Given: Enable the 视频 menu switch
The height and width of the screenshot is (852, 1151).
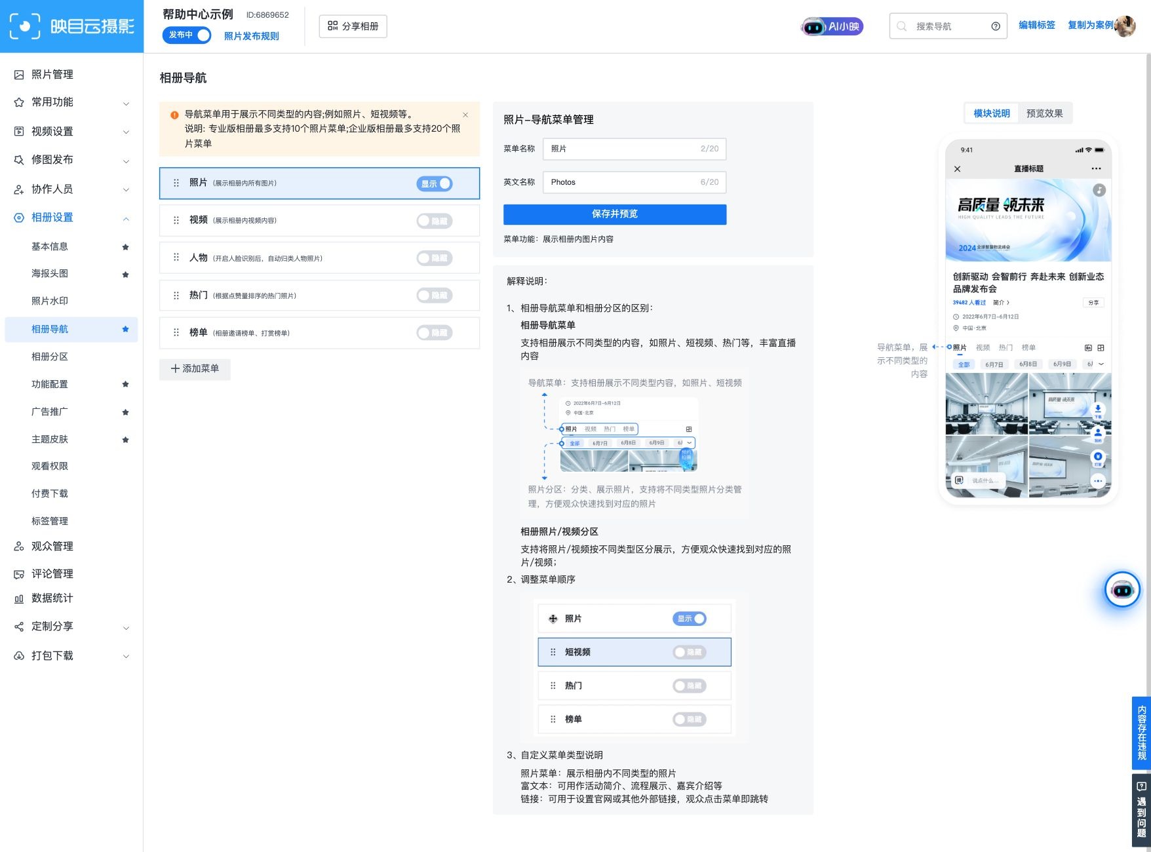Looking at the screenshot, I should pos(434,222).
